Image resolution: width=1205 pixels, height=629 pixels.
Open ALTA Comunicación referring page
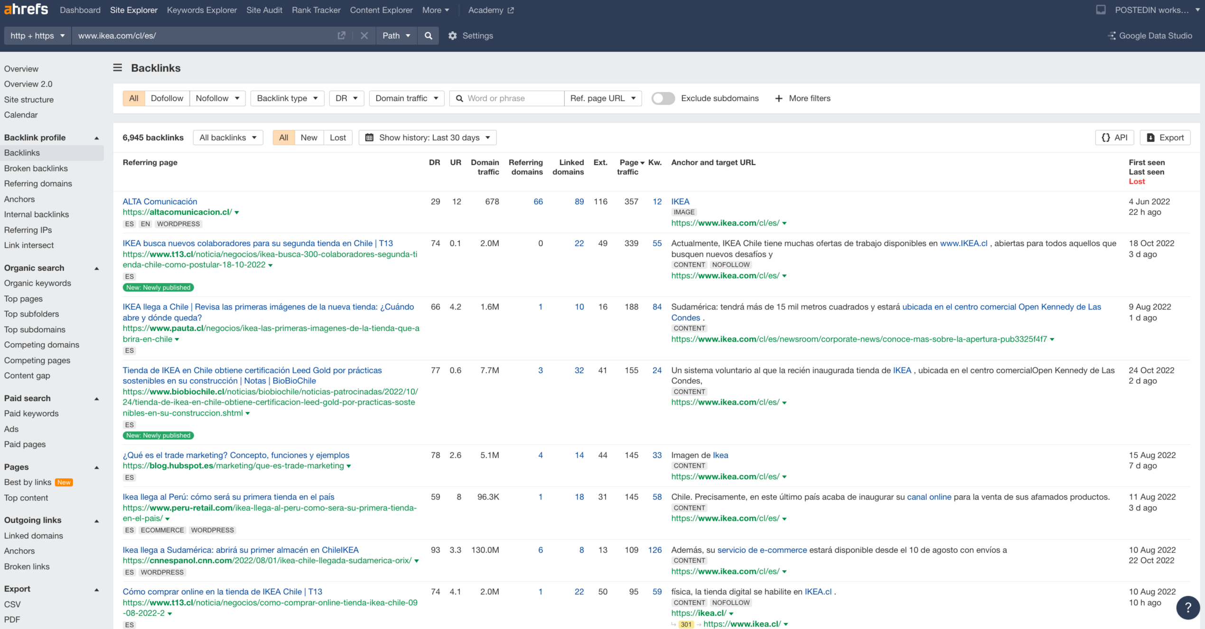coord(159,201)
